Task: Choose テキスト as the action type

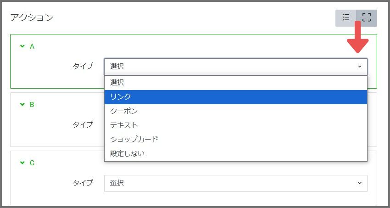Action: point(235,125)
